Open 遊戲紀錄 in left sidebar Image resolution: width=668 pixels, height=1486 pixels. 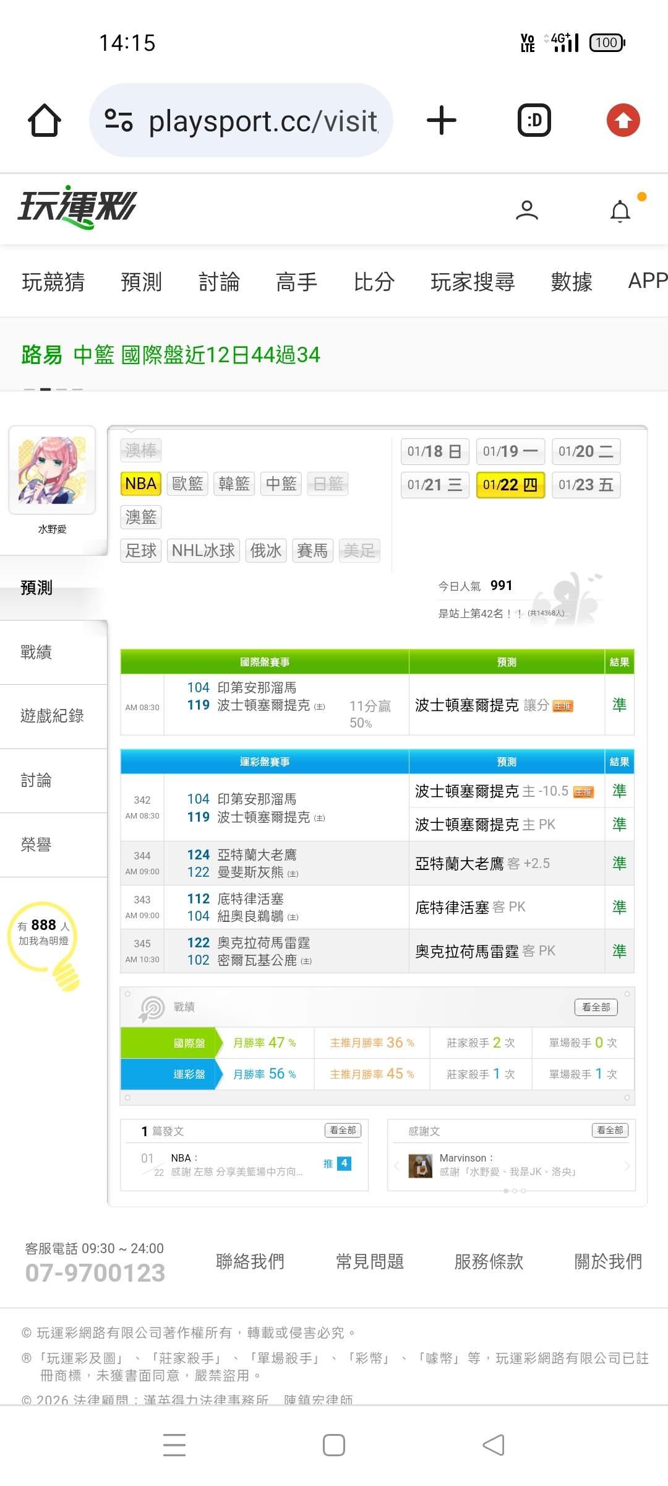53,716
